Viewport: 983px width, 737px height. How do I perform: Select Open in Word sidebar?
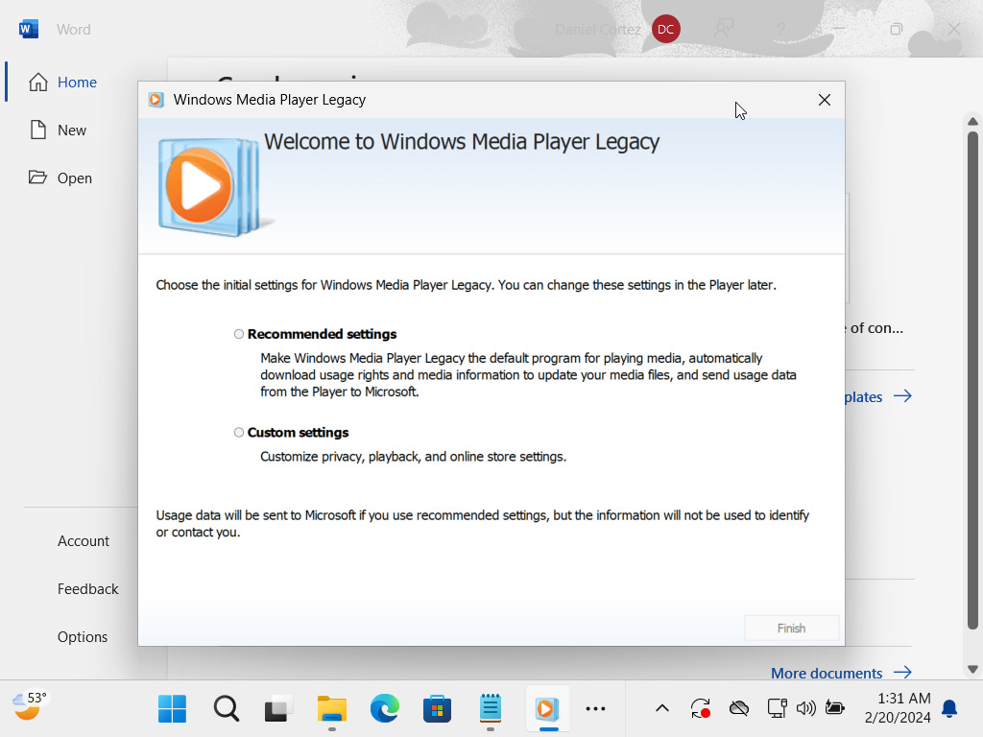pyautogui.click(x=75, y=178)
